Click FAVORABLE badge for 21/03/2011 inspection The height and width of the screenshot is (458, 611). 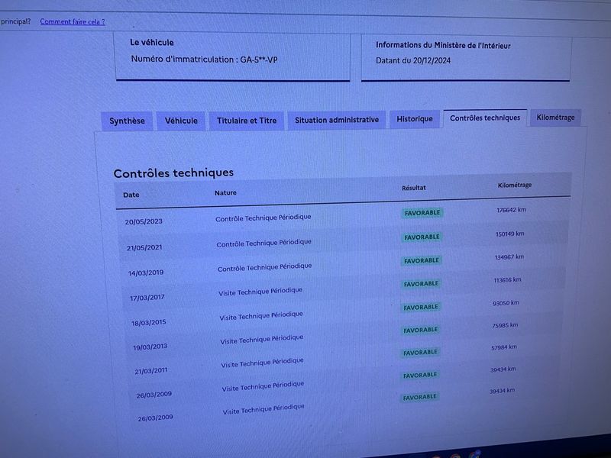pyautogui.click(x=420, y=353)
